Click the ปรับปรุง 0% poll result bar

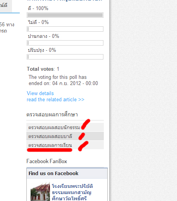65,57
